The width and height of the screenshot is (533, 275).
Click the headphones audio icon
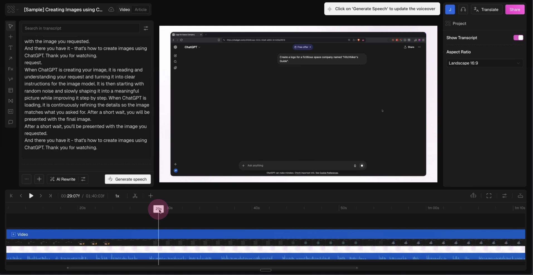[x=463, y=9]
